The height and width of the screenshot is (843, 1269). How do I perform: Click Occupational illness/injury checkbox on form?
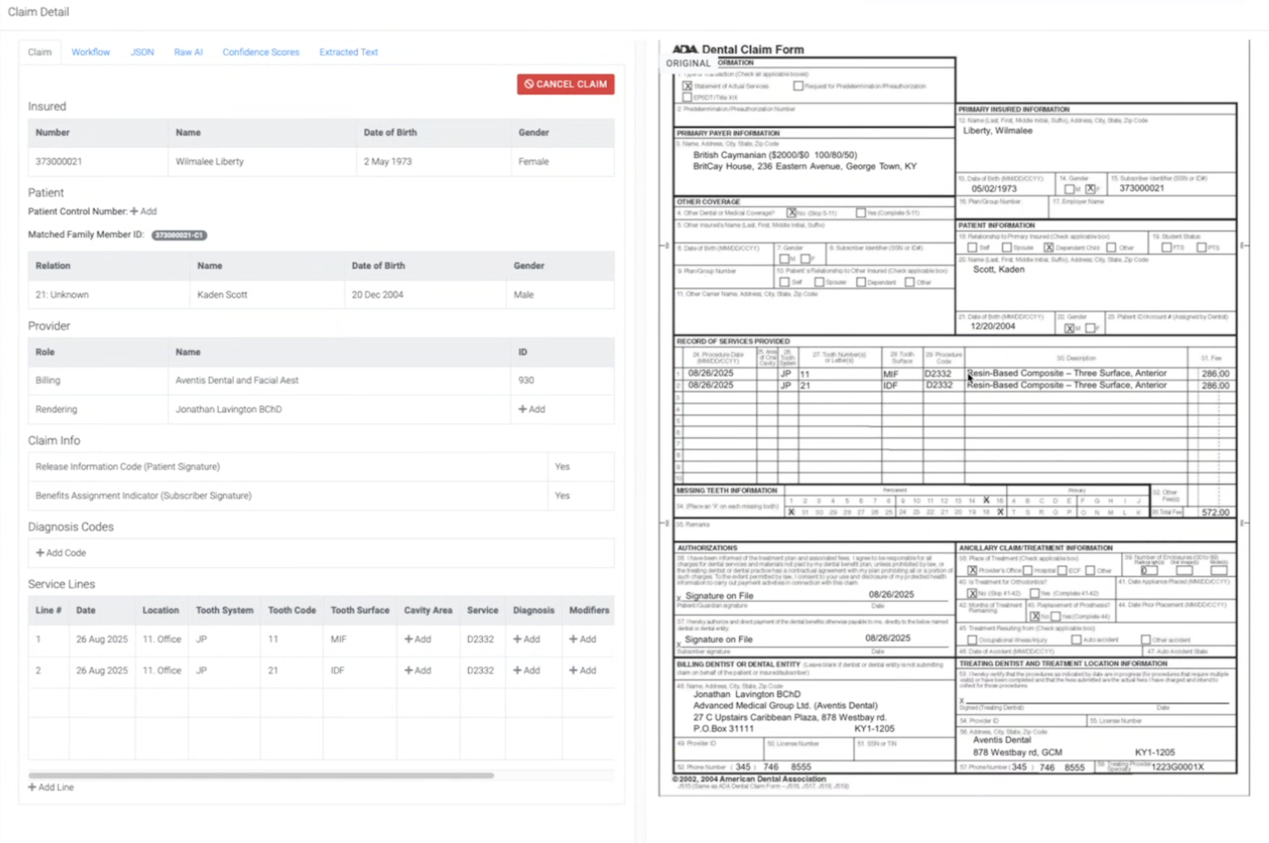coord(972,640)
